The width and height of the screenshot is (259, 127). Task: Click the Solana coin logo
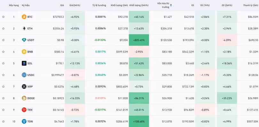[24, 63]
